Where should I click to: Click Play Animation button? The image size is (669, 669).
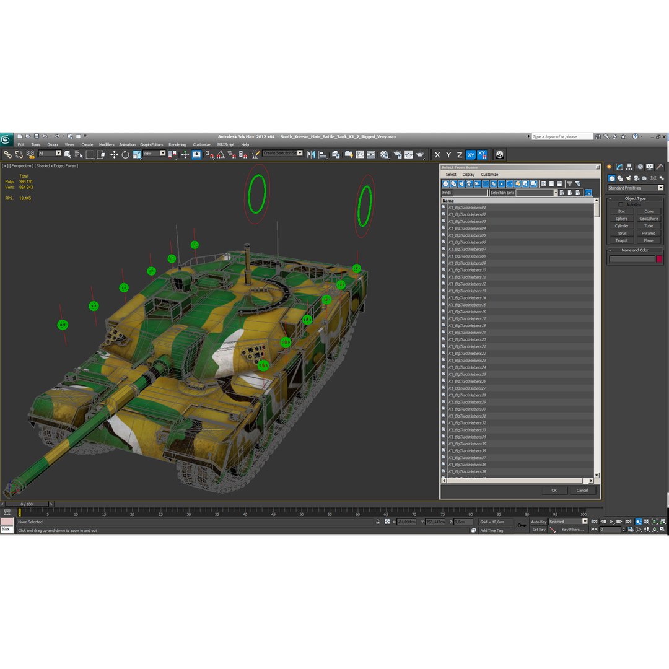click(611, 522)
